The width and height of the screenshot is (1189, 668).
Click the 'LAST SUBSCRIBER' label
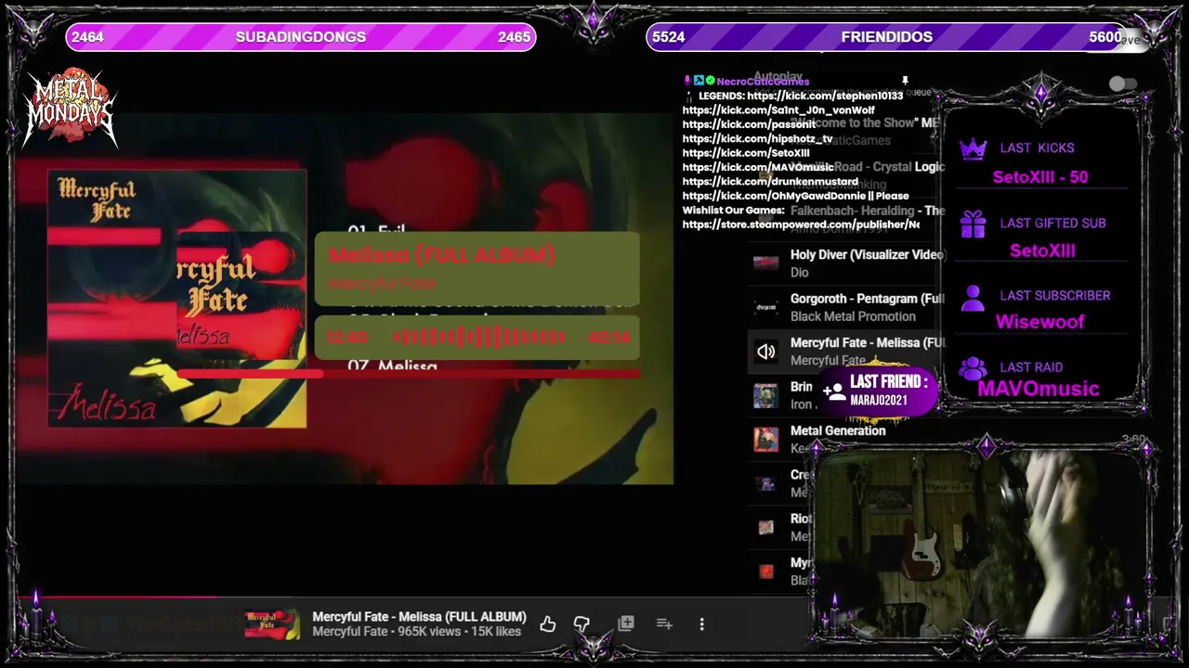[x=1055, y=296]
